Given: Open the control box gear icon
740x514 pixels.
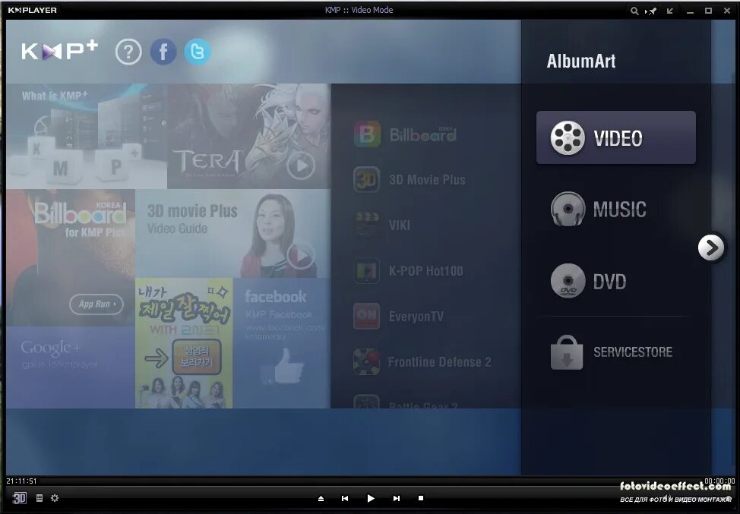Looking at the screenshot, I should 55,498.
